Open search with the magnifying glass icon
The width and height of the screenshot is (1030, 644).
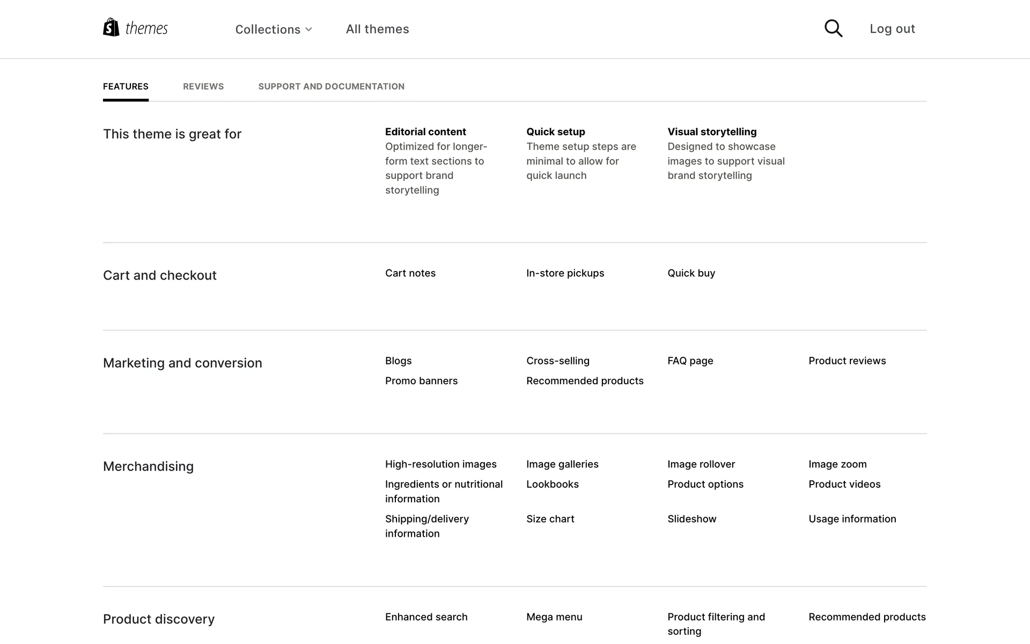tap(833, 28)
